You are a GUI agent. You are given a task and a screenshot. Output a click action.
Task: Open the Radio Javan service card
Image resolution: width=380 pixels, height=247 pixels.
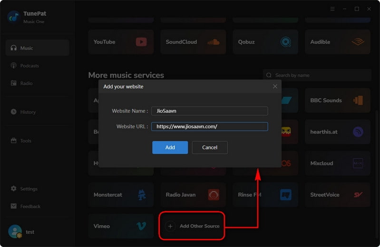(193, 195)
